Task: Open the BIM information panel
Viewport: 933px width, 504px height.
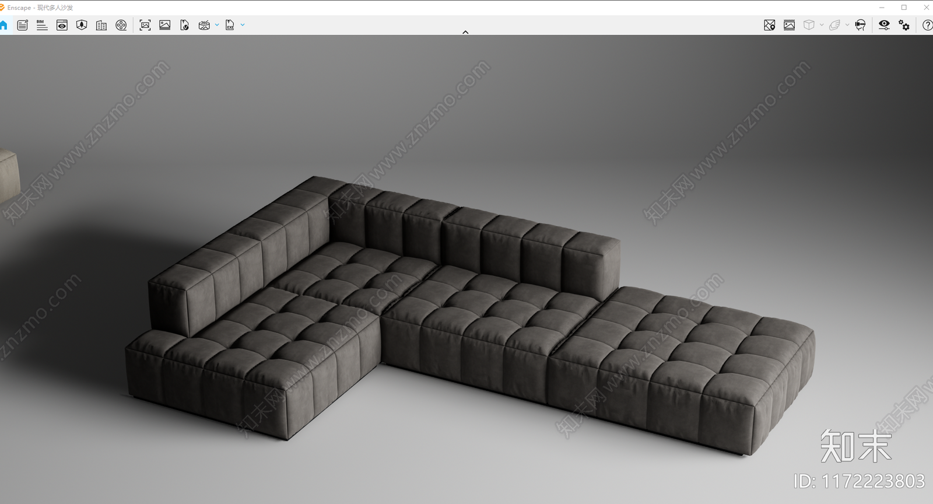Action: click(42, 25)
